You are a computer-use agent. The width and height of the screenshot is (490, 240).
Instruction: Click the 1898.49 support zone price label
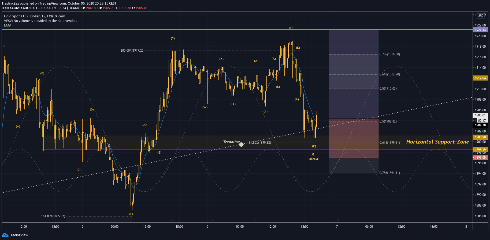pos(480,150)
